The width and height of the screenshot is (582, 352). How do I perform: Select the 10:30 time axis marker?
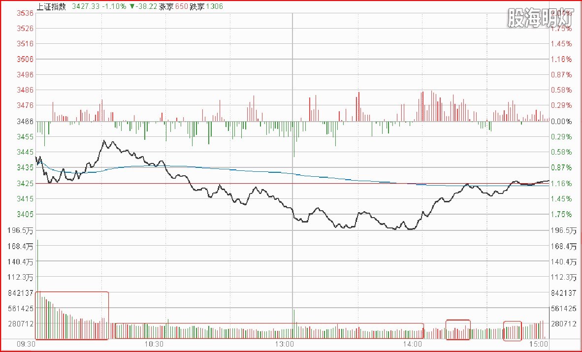point(154,344)
